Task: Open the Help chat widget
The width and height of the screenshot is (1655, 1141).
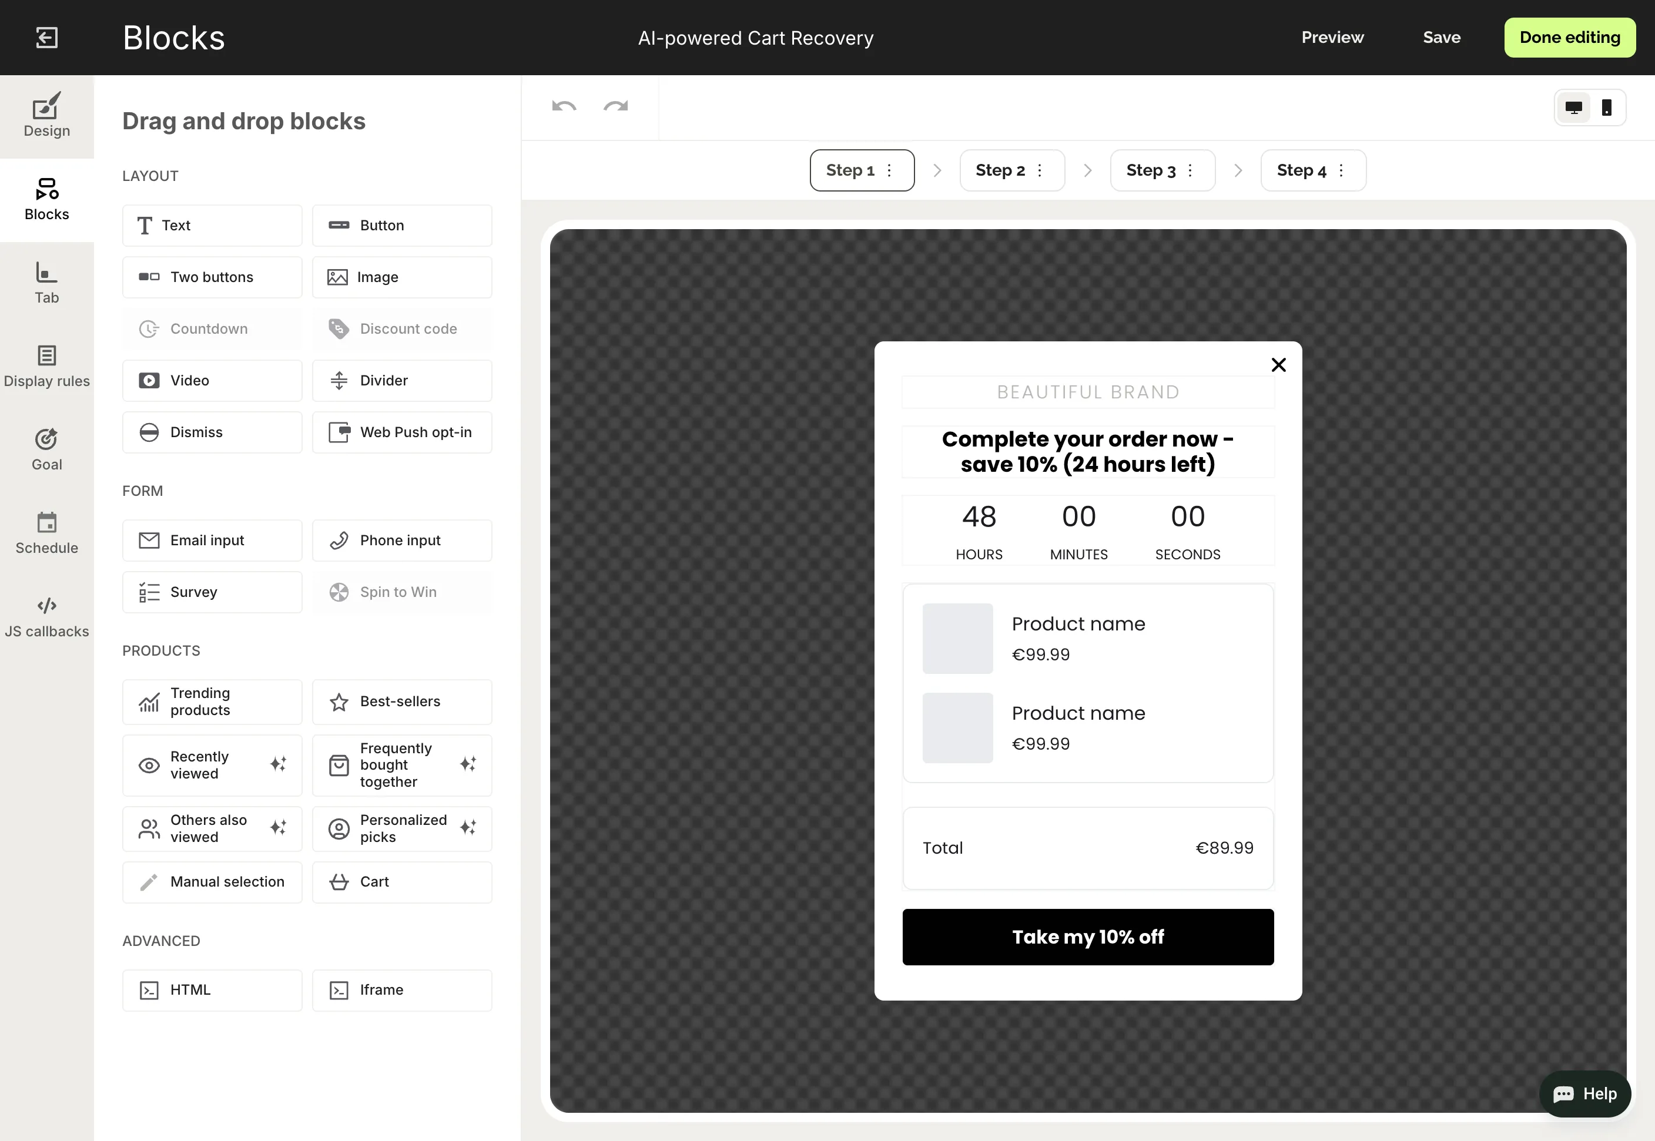Action: (x=1584, y=1094)
